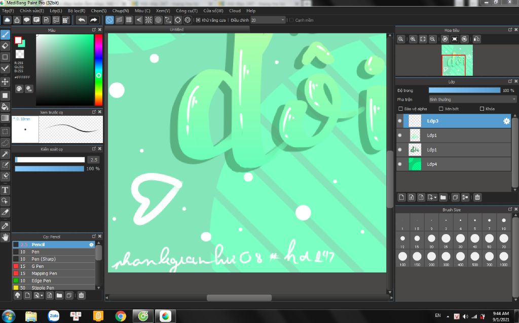Open the add-layer dropdown arrow in Lớp panel
Screen dimensions: 519x323
coord(432,198)
